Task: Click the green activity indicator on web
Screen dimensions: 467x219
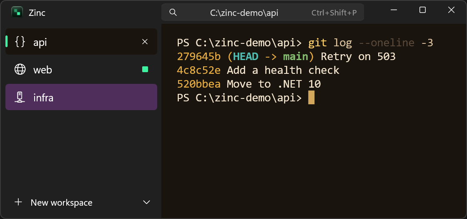Action: [145, 69]
